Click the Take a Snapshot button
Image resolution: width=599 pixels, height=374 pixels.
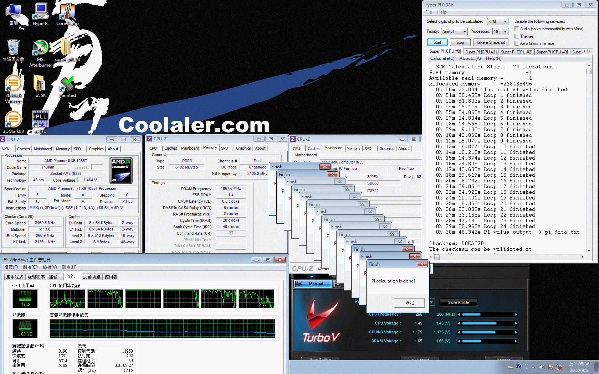point(491,42)
